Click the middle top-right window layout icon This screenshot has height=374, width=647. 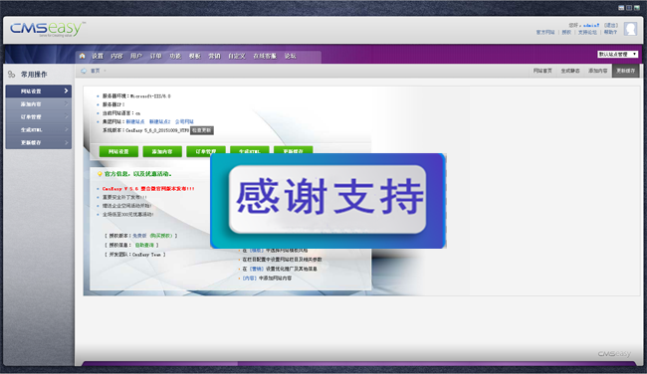point(629,8)
